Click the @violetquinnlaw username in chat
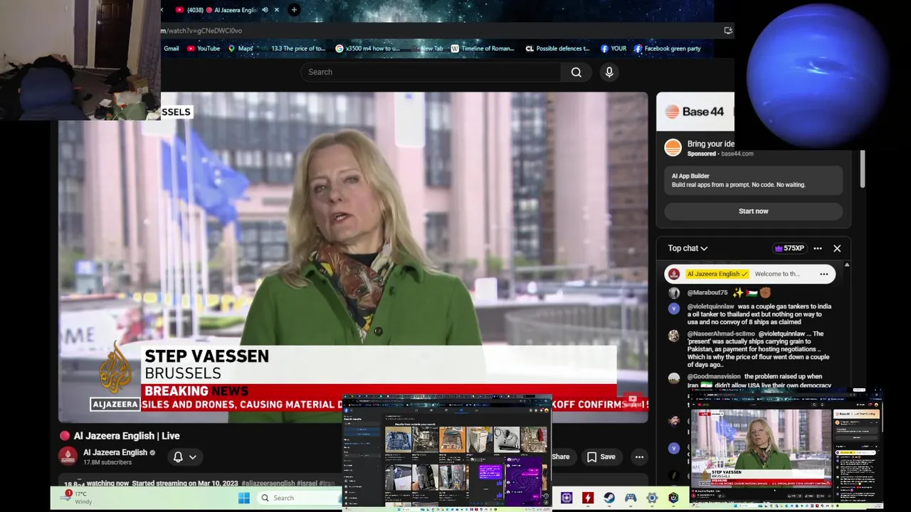This screenshot has width=911, height=512. (710, 306)
